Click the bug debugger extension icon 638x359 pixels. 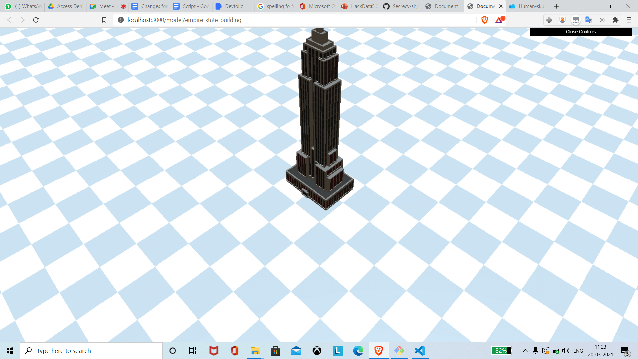(549, 20)
